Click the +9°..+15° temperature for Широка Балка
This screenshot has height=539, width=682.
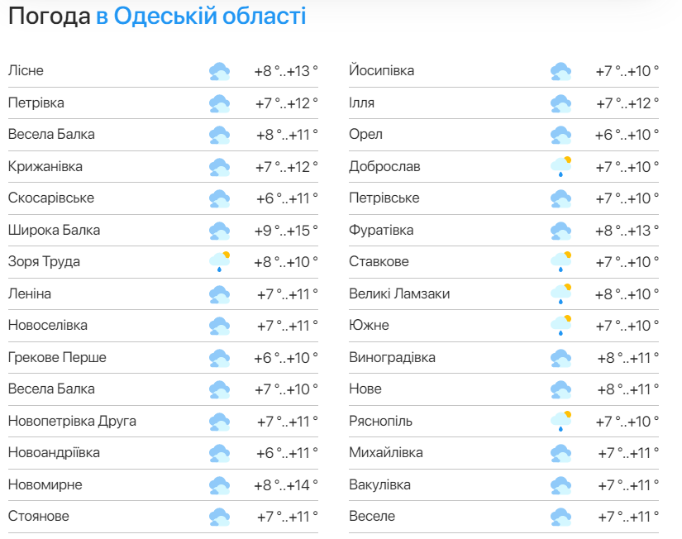coord(286,231)
